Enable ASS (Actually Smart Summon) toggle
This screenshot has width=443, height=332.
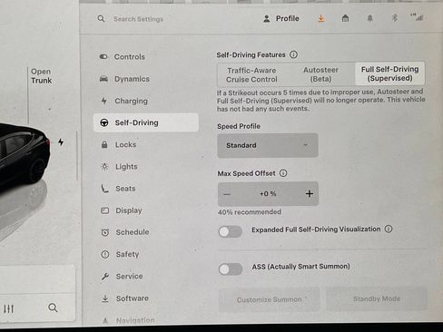coord(231,269)
